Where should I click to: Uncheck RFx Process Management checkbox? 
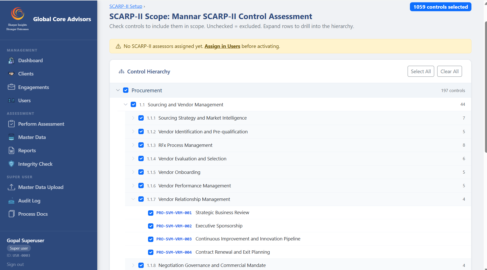point(141,145)
